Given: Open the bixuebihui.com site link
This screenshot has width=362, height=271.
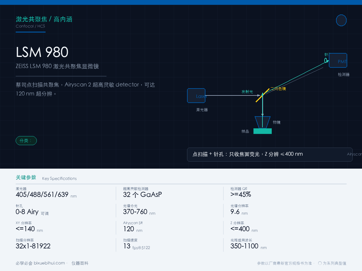Looking at the screenshot, I should (x=49, y=263).
